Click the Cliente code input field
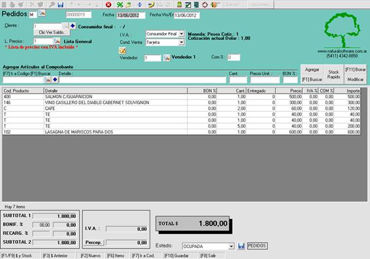 pos(48,26)
